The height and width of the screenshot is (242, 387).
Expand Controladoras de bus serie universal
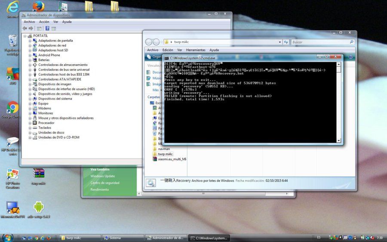(x=30, y=70)
